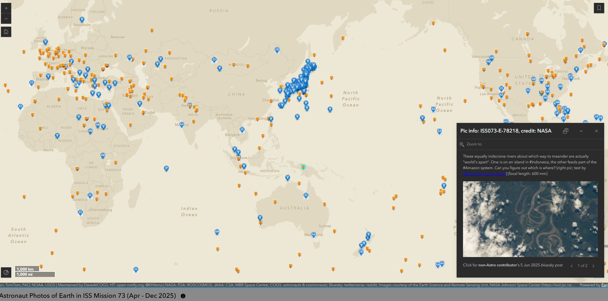Click the blue P marker in Indian Ocean

pyautogui.click(x=166, y=168)
